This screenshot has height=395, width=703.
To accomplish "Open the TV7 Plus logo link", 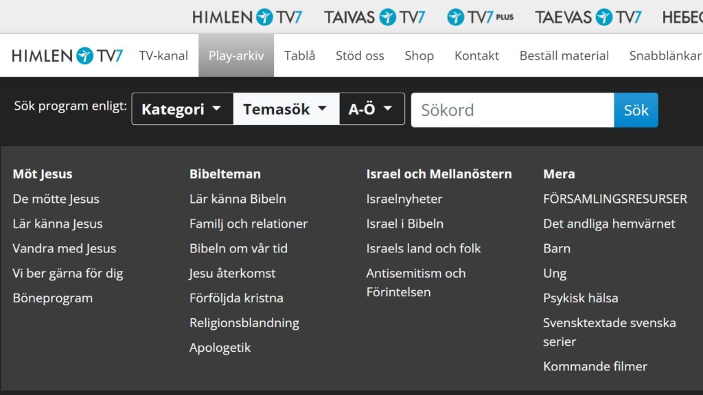I will pyautogui.click(x=480, y=17).
